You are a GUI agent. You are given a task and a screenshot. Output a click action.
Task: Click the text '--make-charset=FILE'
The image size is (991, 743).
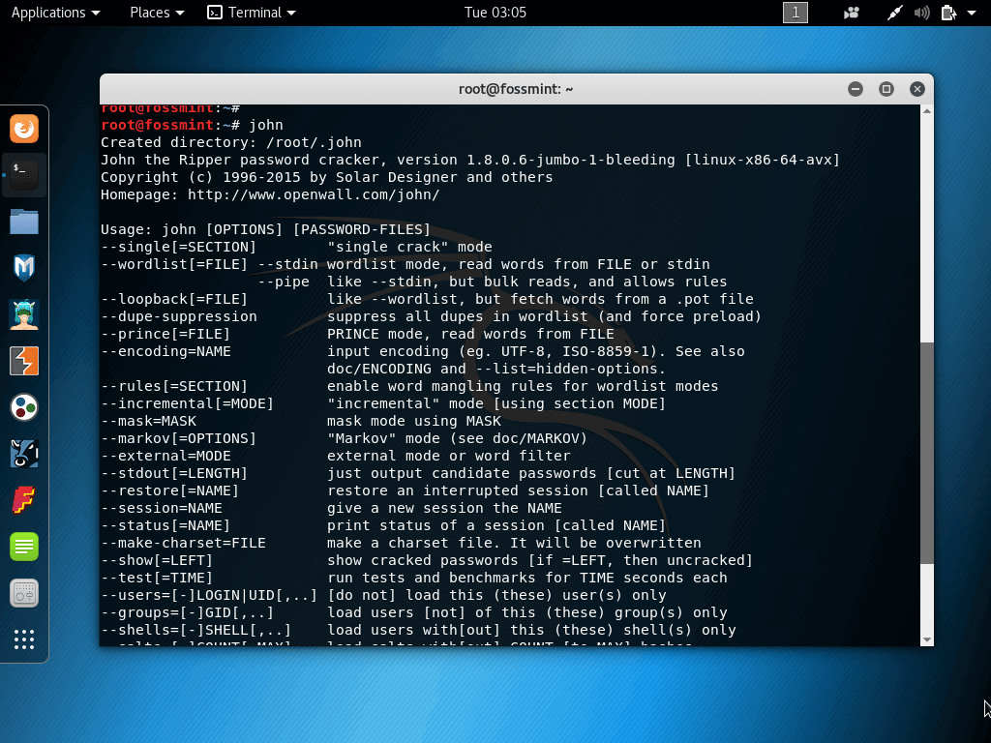point(183,543)
